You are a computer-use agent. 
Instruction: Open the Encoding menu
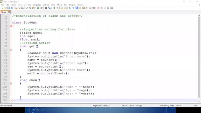pos(27,5)
